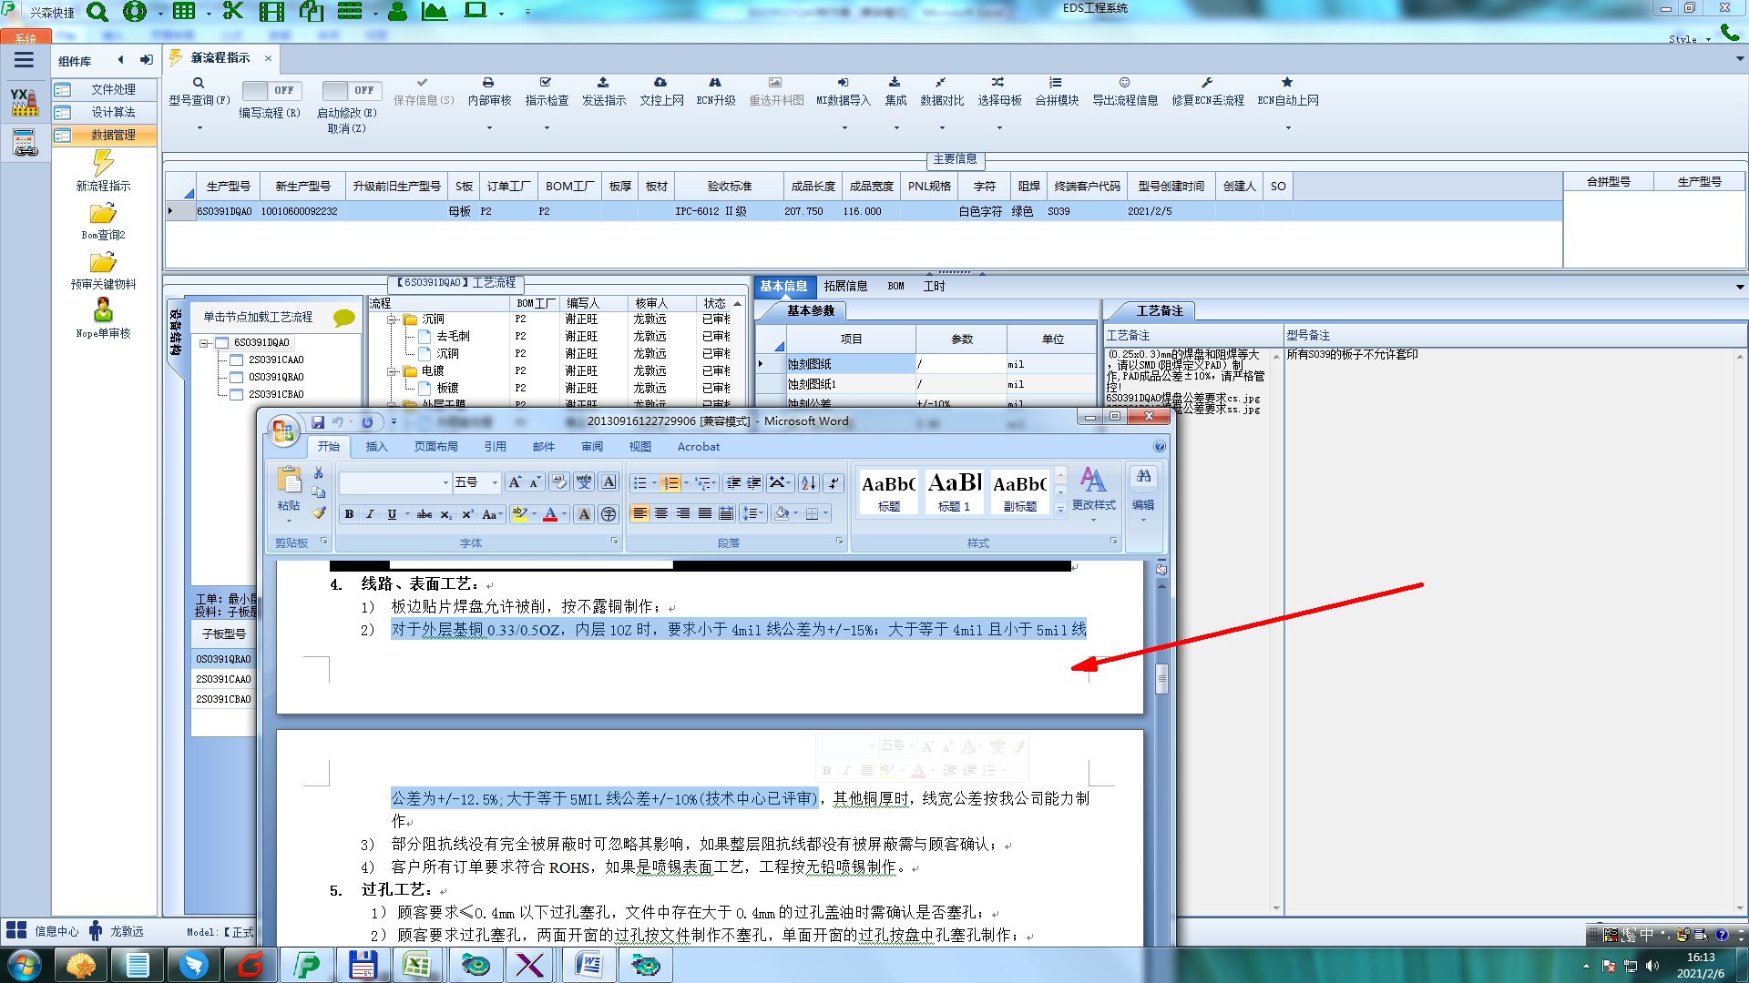Click the bold formatting button in Word
The height and width of the screenshot is (983, 1749).
click(349, 514)
